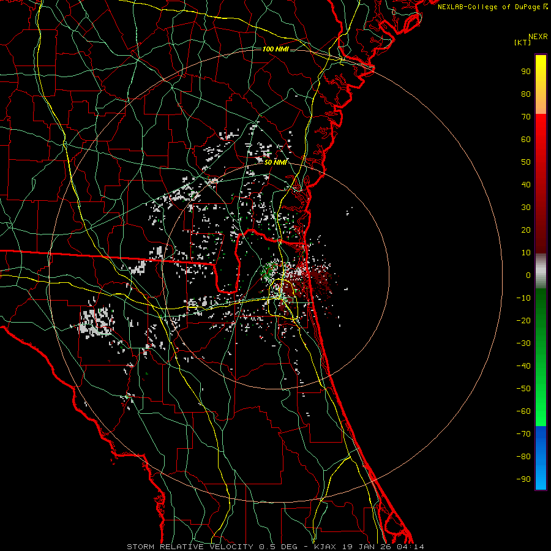Click the 20 value on velocity scale
Screen dimensions: 551x551
[526, 230]
